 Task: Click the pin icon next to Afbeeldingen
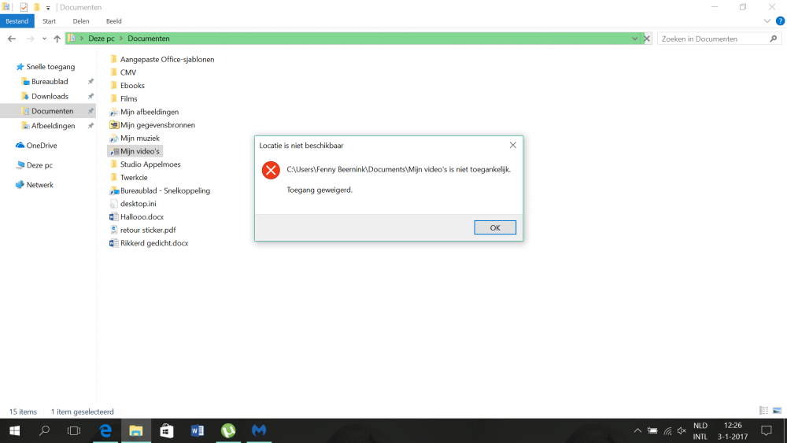click(x=91, y=126)
